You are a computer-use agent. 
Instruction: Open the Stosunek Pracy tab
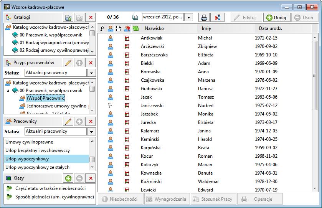point(213,199)
